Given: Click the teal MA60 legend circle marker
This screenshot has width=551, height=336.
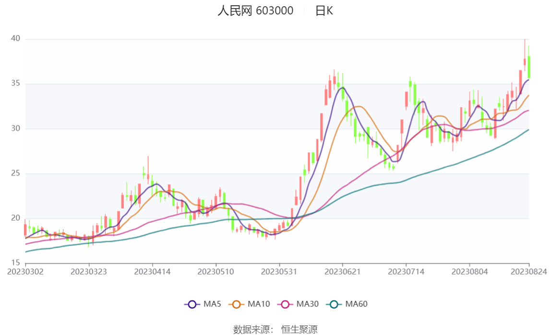Looking at the screenshot, I should pyautogui.click(x=334, y=304).
